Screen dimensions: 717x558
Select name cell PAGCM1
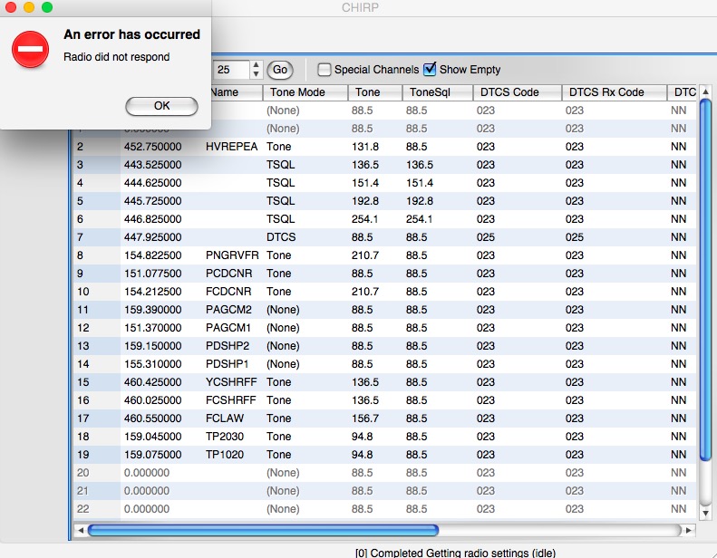pos(228,328)
